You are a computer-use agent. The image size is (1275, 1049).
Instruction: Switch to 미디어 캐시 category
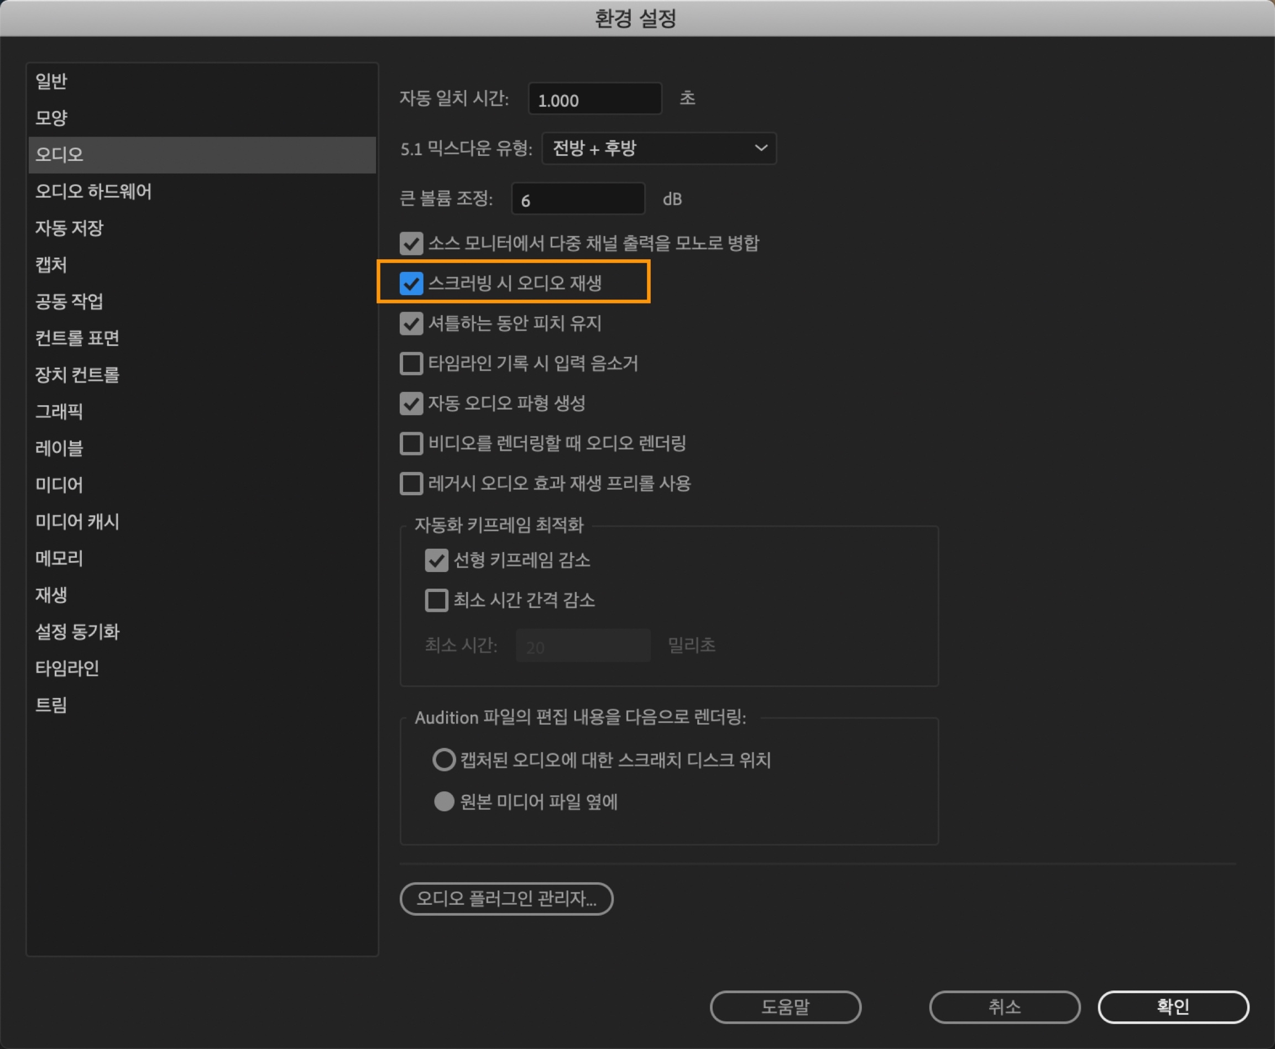[77, 522]
